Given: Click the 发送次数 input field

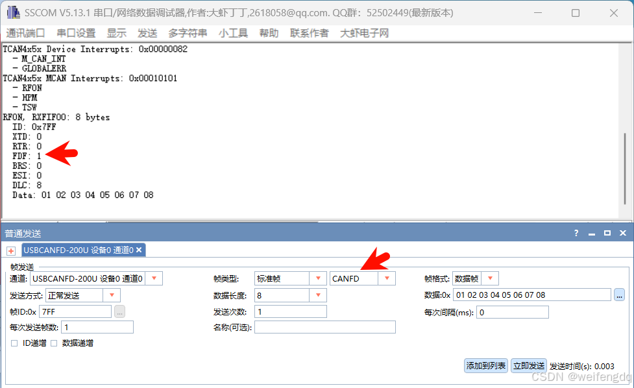Looking at the screenshot, I should [291, 311].
